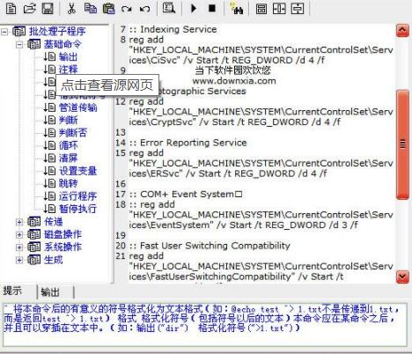Click the orange vertical scrollbar thumb
The width and height of the screenshot is (412, 354).
(402, 144)
